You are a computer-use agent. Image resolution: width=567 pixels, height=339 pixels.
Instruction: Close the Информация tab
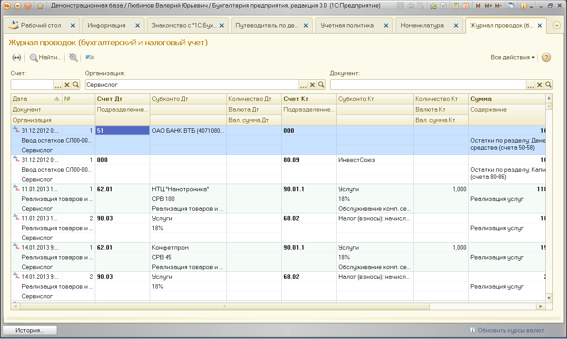pos(137,26)
